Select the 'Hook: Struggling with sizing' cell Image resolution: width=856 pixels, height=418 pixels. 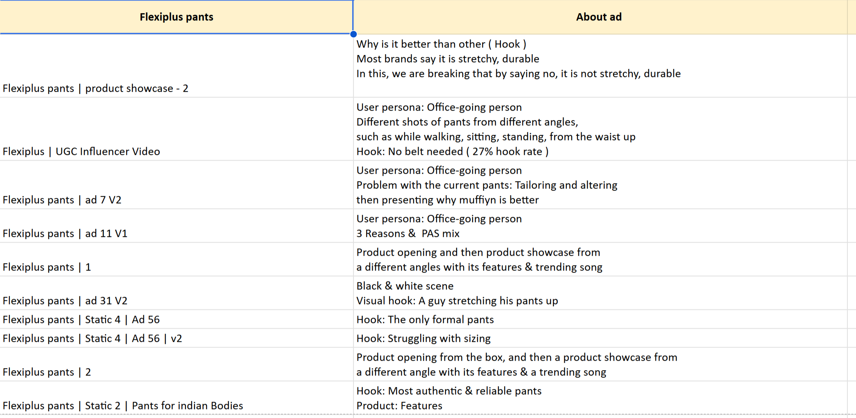[x=423, y=338]
